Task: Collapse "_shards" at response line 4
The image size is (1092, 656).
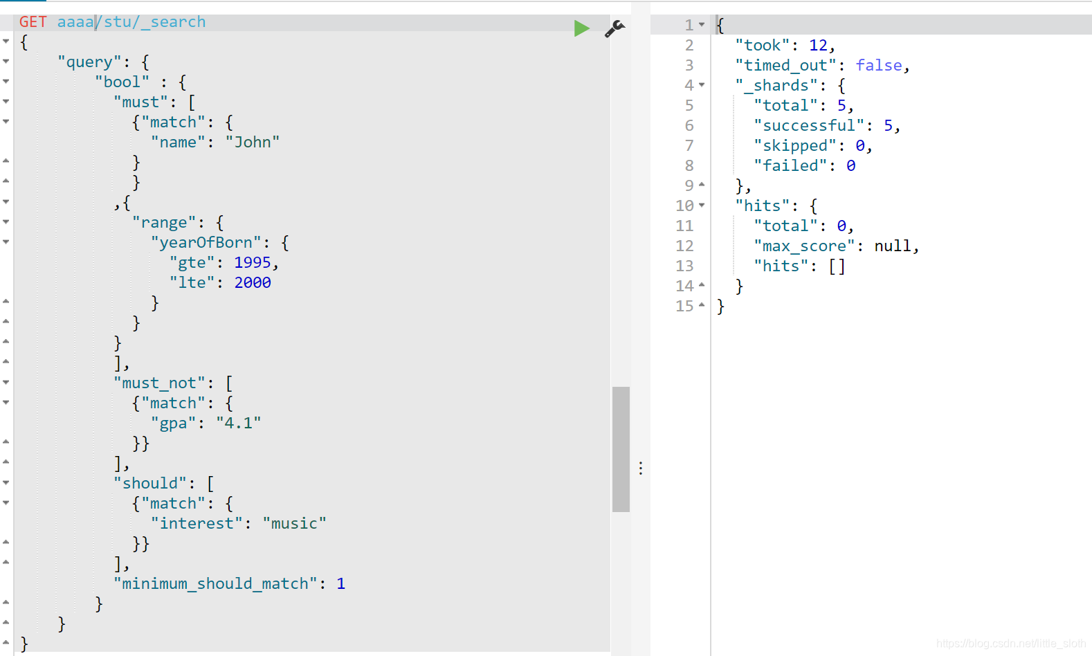Action: coord(702,85)
